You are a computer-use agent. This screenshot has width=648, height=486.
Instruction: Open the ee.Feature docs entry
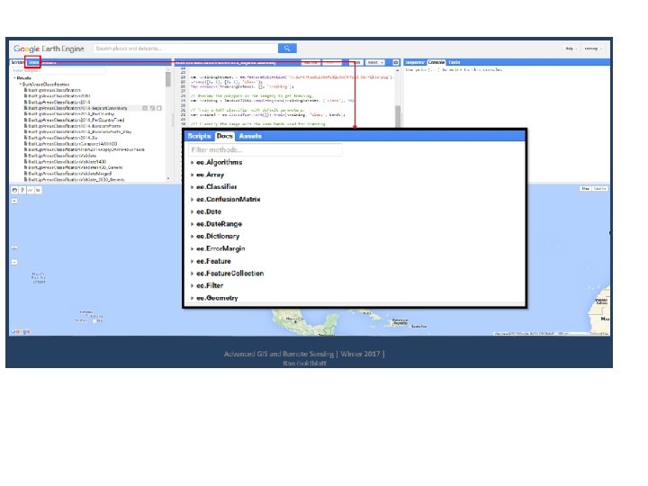[213, 261]
